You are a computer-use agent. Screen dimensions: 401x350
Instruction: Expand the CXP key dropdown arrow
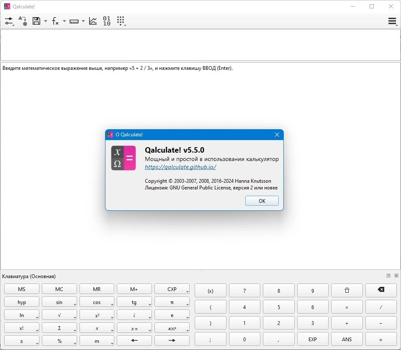point(188,292)
